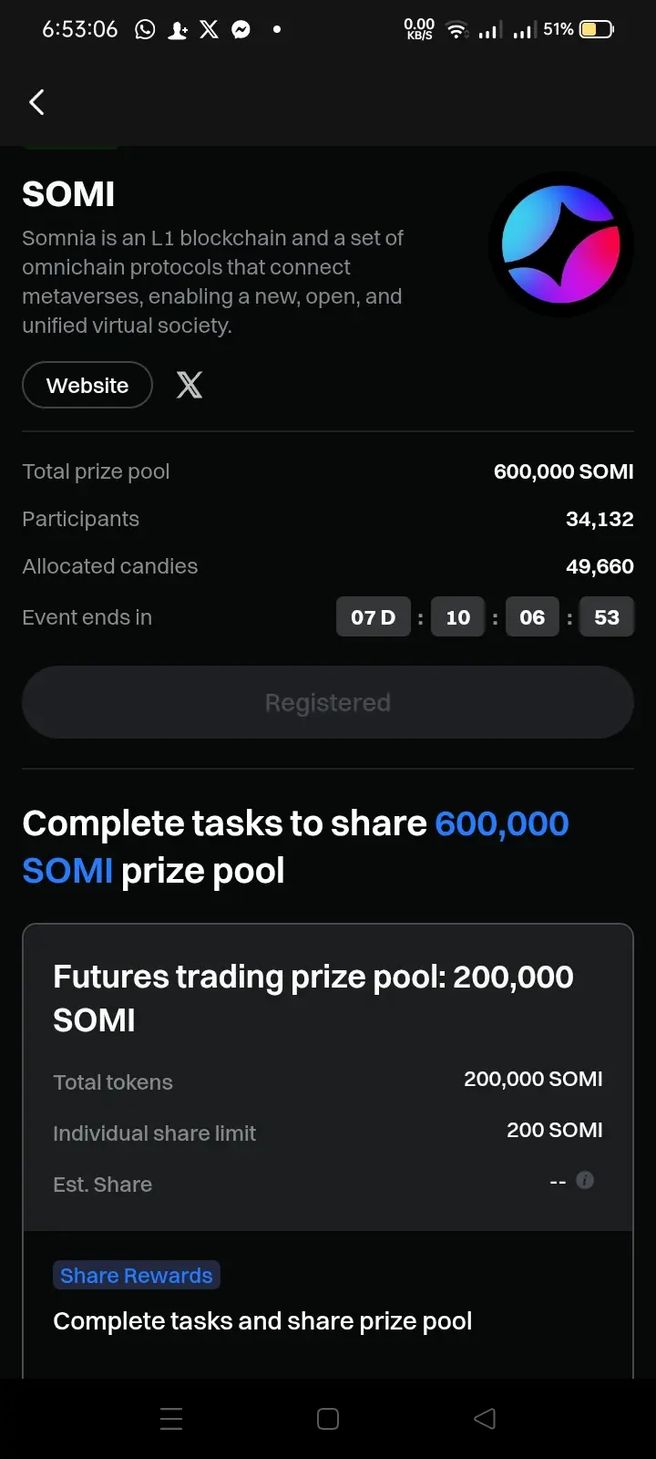Tap the Total prize pool value 600,000 SOMI
The height and width of the screenshot is (1459, 656).
(564, 471)
